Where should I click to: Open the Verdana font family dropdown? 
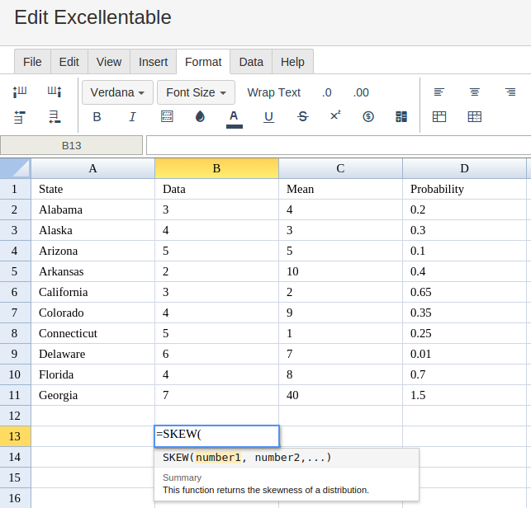pos(118,92)
